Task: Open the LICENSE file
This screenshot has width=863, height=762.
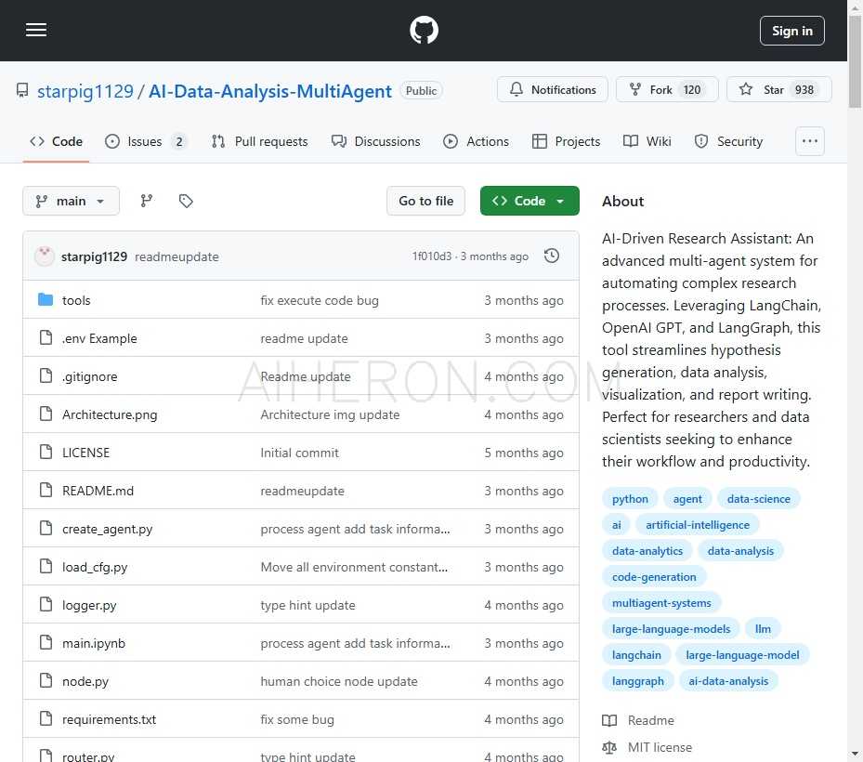Action: tap(85, 453)
